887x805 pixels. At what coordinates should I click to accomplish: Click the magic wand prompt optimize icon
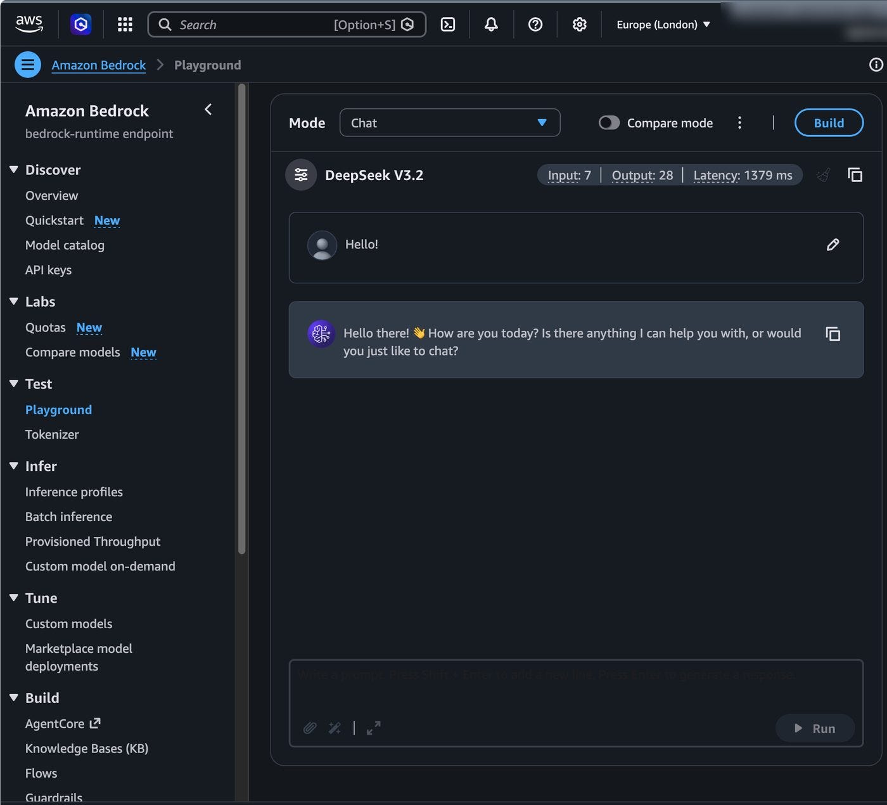[x=335, y=728]
